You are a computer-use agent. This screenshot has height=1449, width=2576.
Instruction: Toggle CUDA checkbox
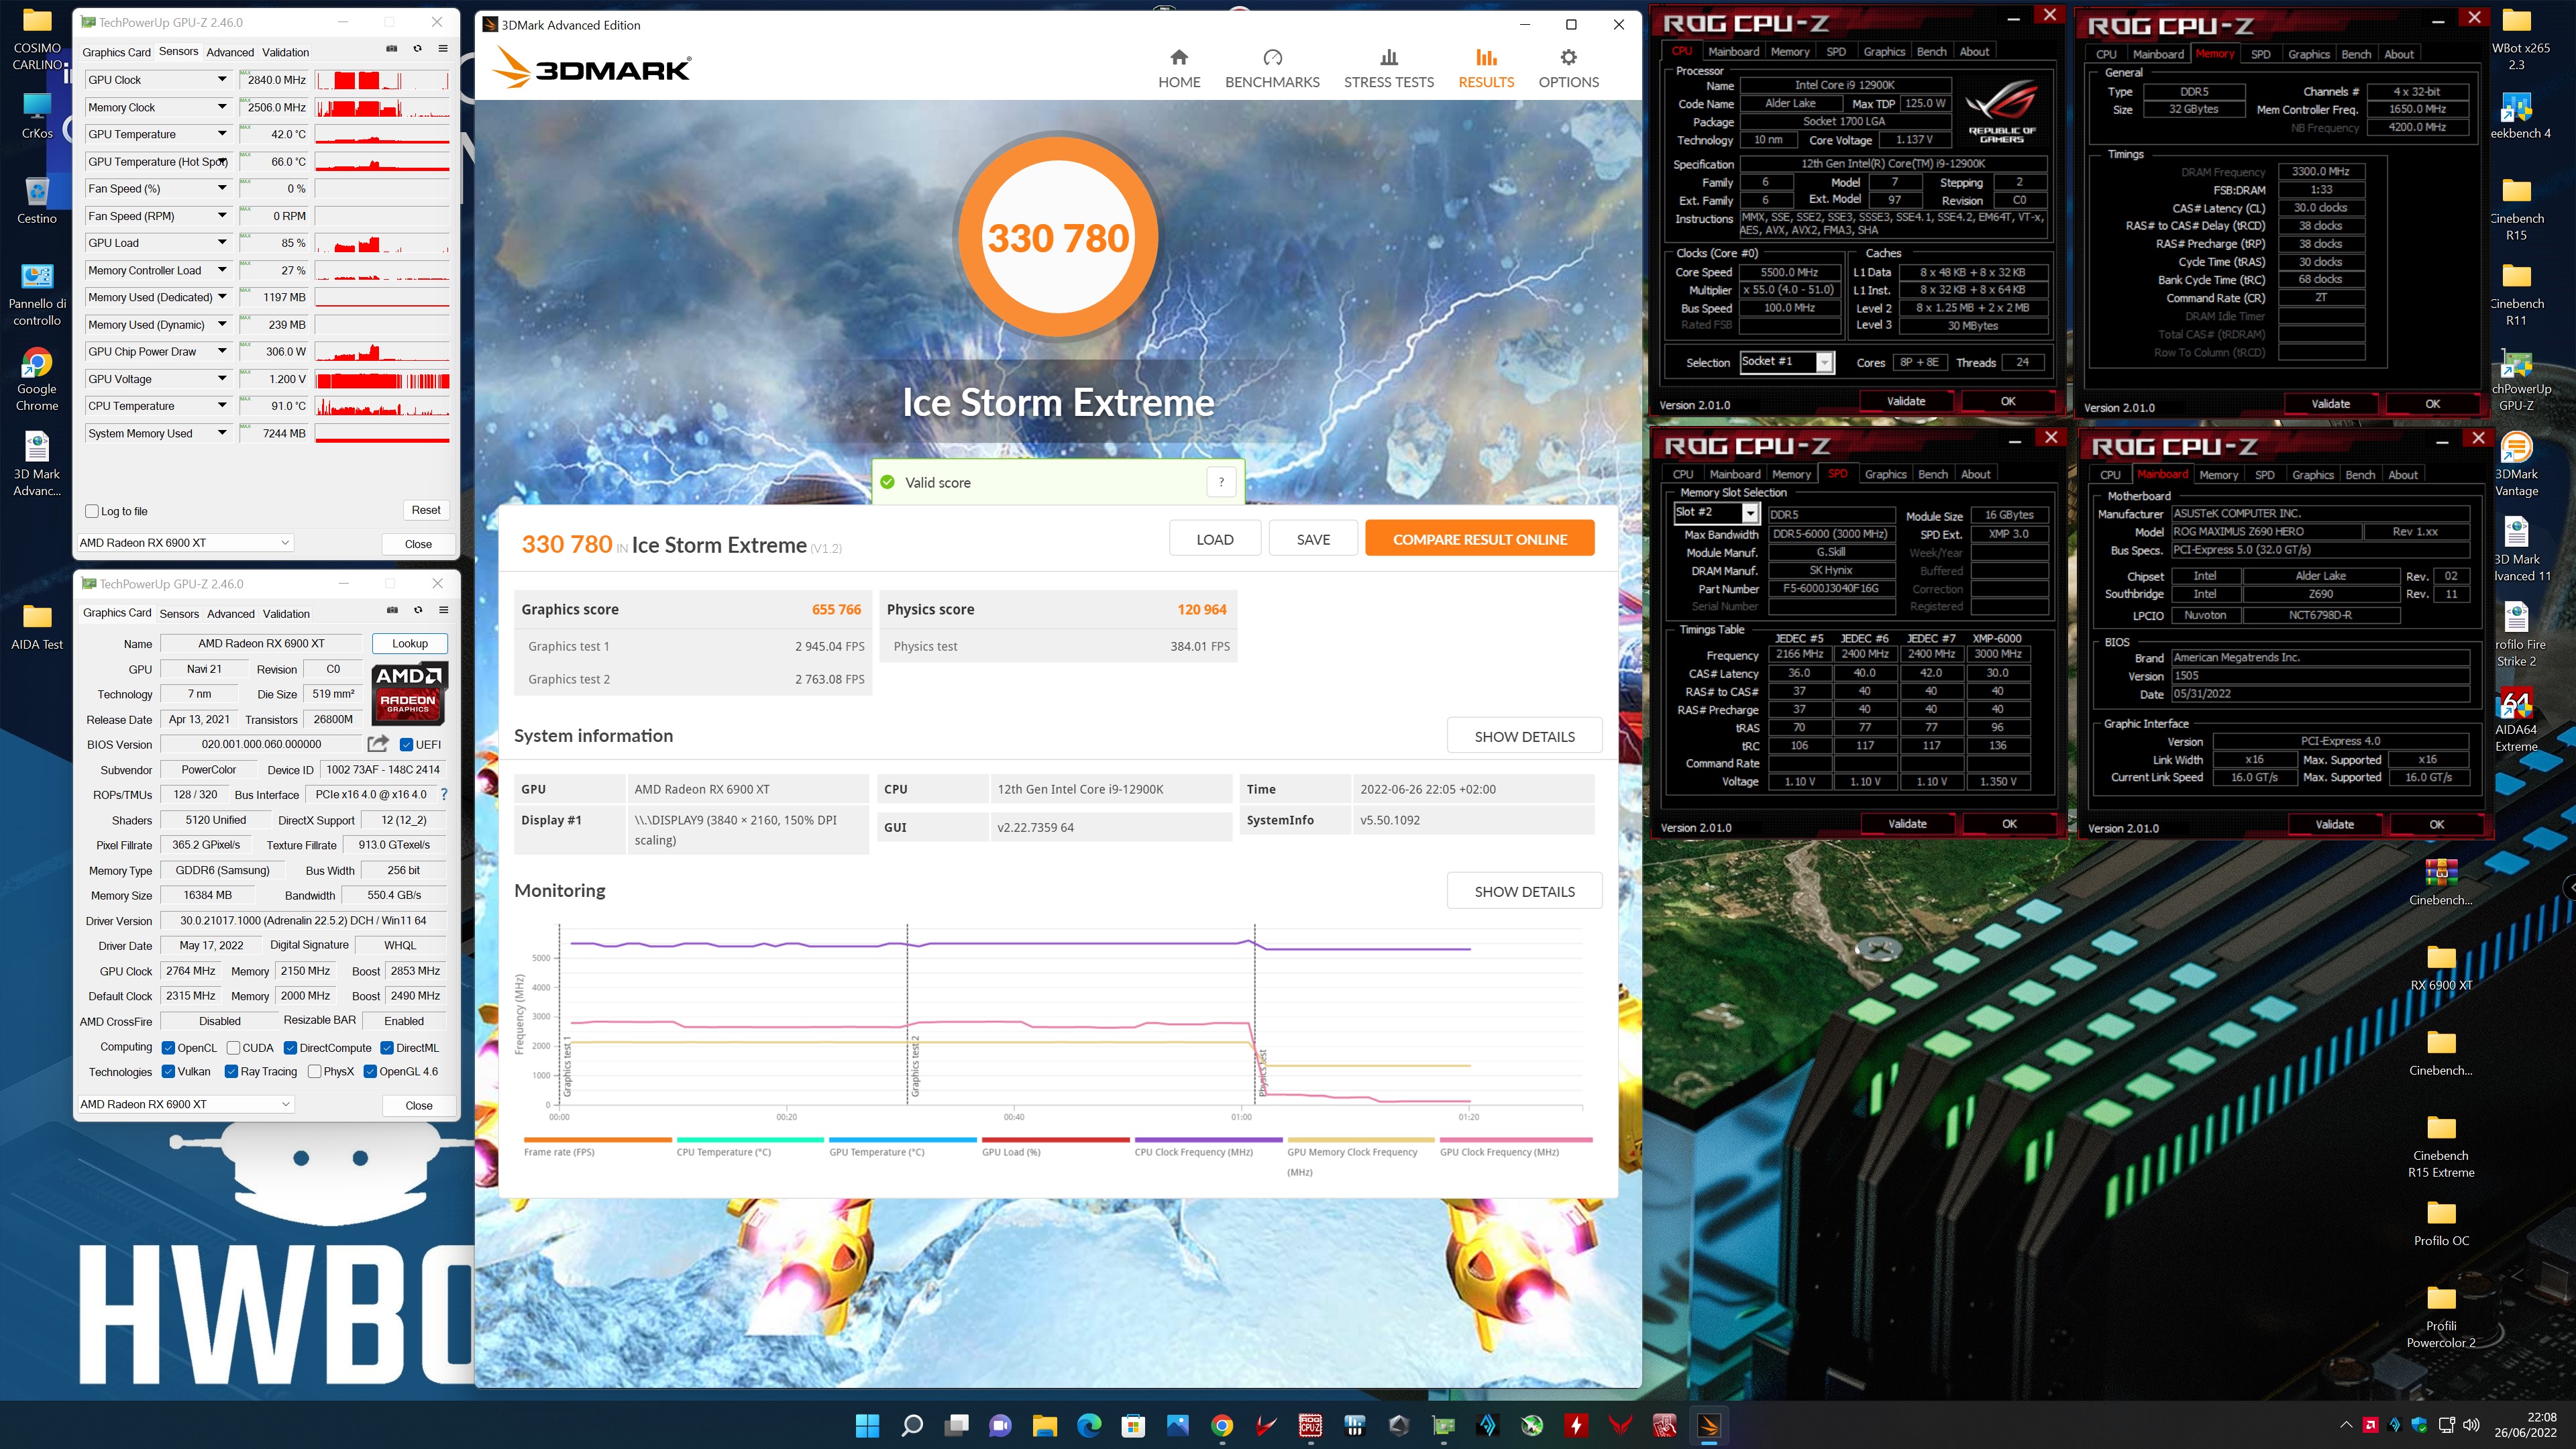pos(233,1048)
